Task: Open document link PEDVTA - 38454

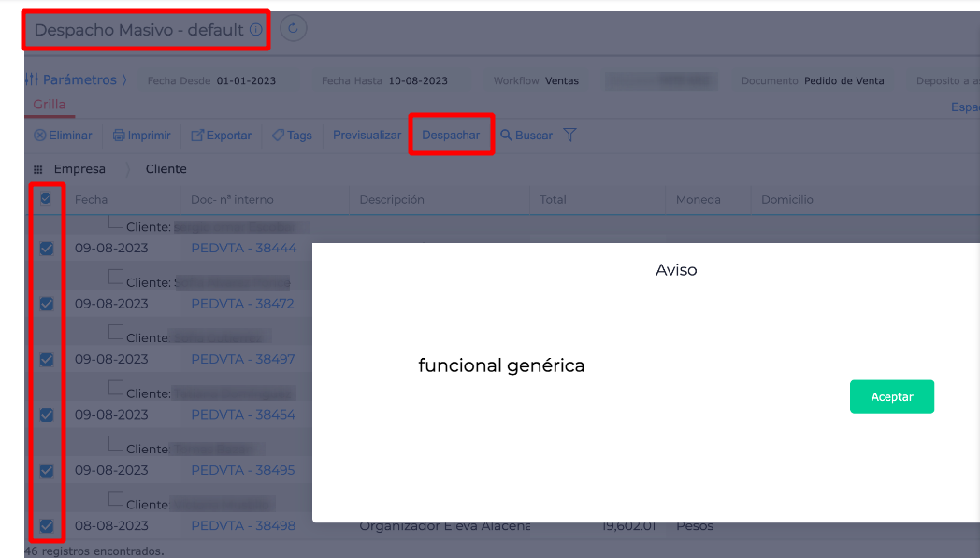Action: [243, 415]
